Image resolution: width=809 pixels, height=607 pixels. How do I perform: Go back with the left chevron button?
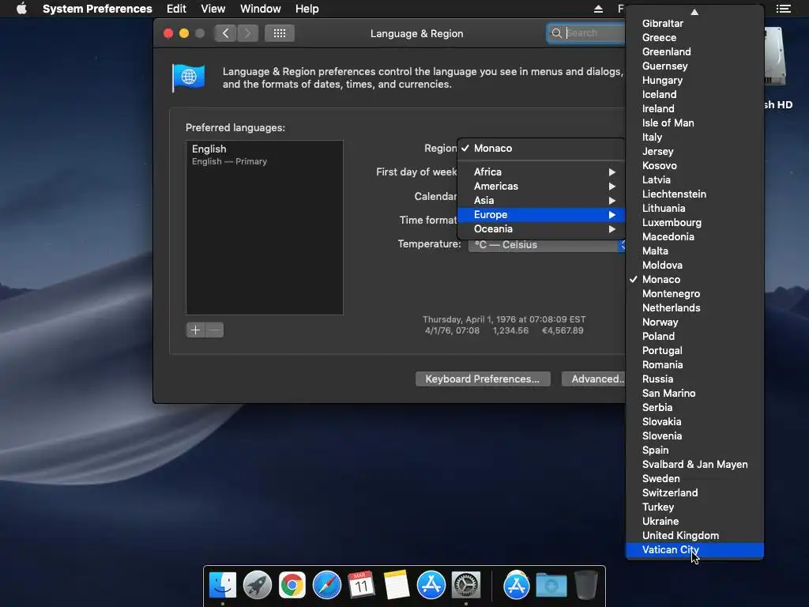[x=225, y=33]
